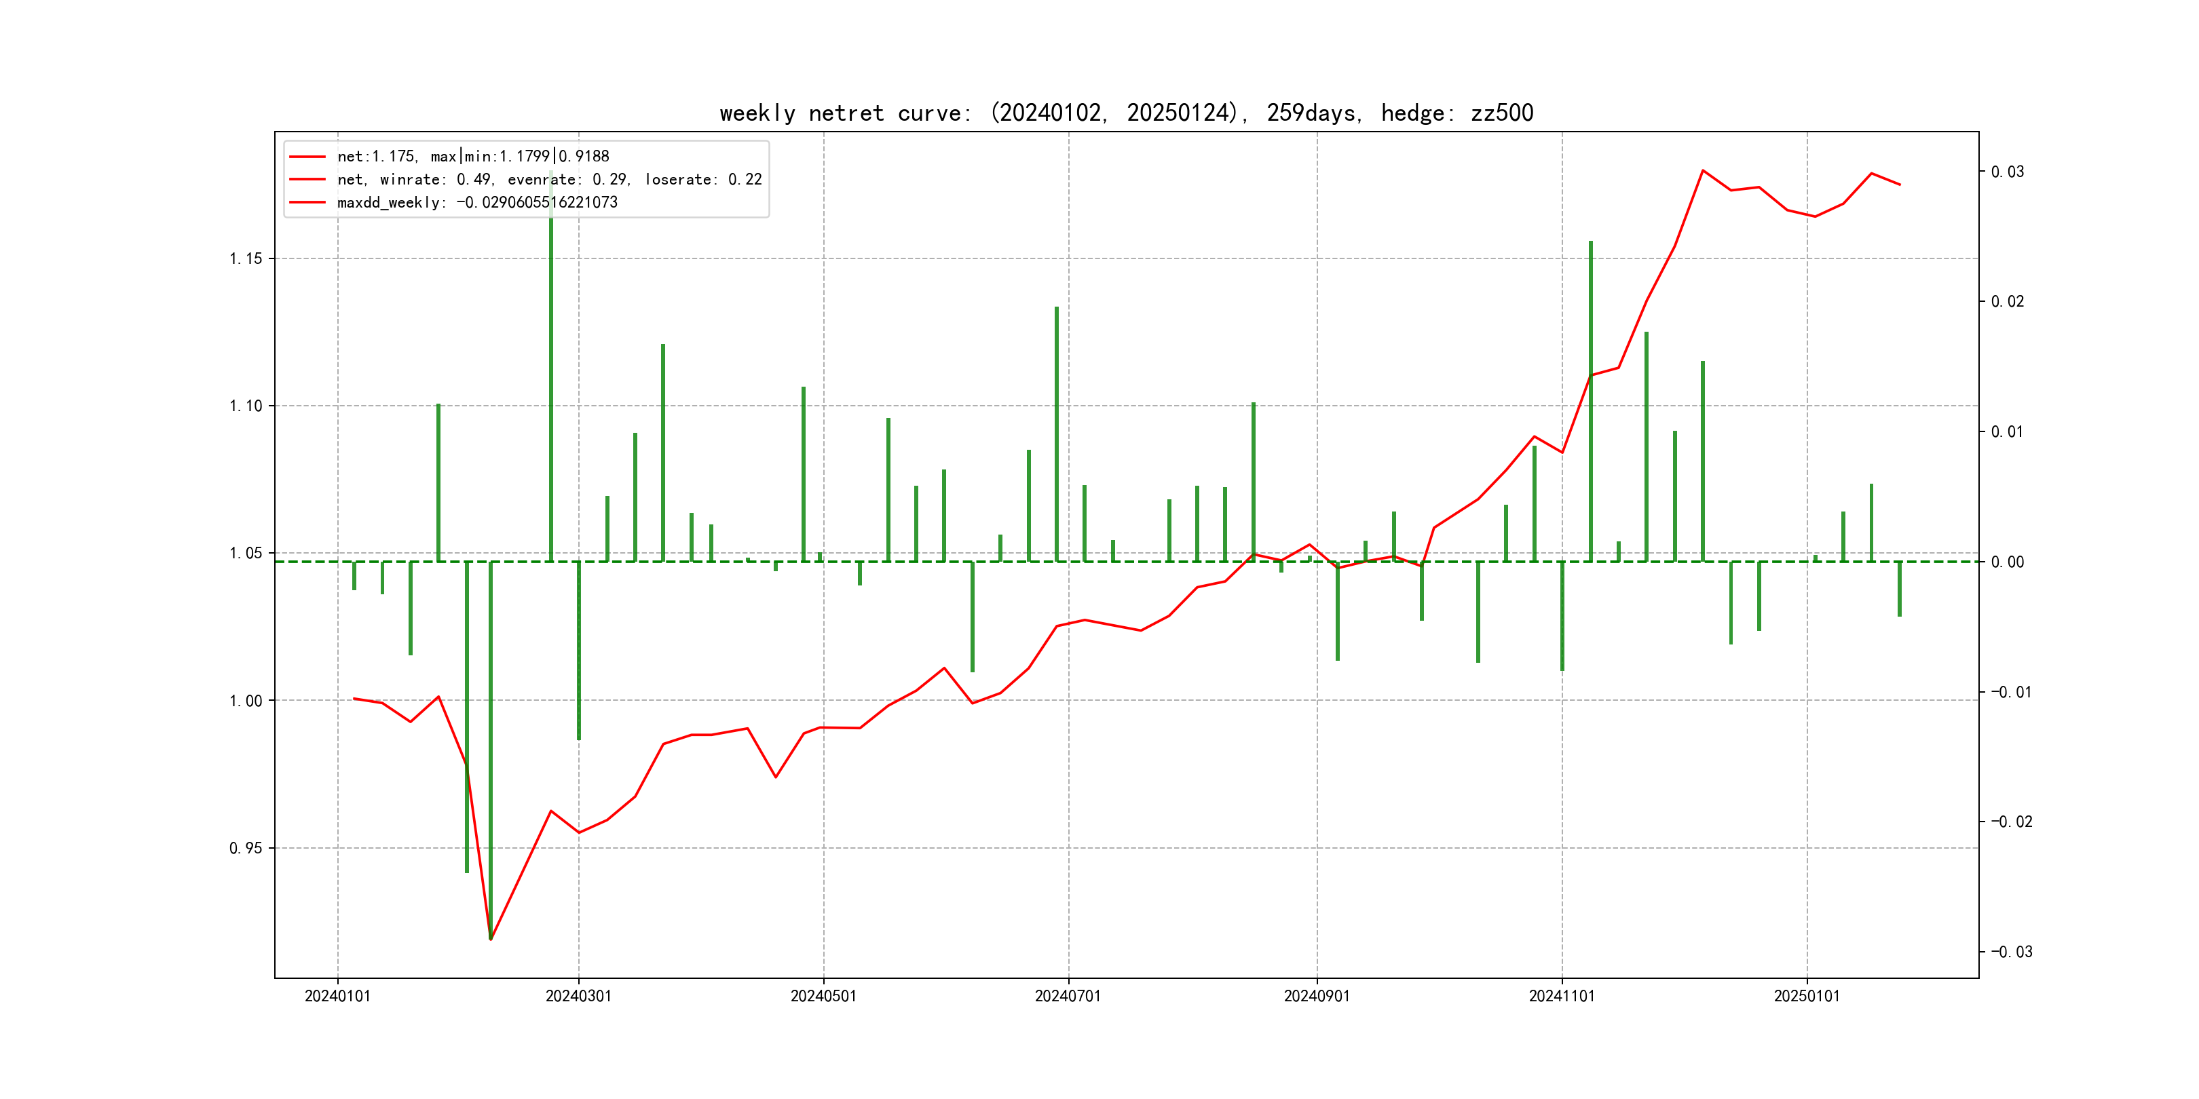Click right y-axis label 0.03
The width and height of the screenshot is (2199, 1099).
coord(2007,172)
